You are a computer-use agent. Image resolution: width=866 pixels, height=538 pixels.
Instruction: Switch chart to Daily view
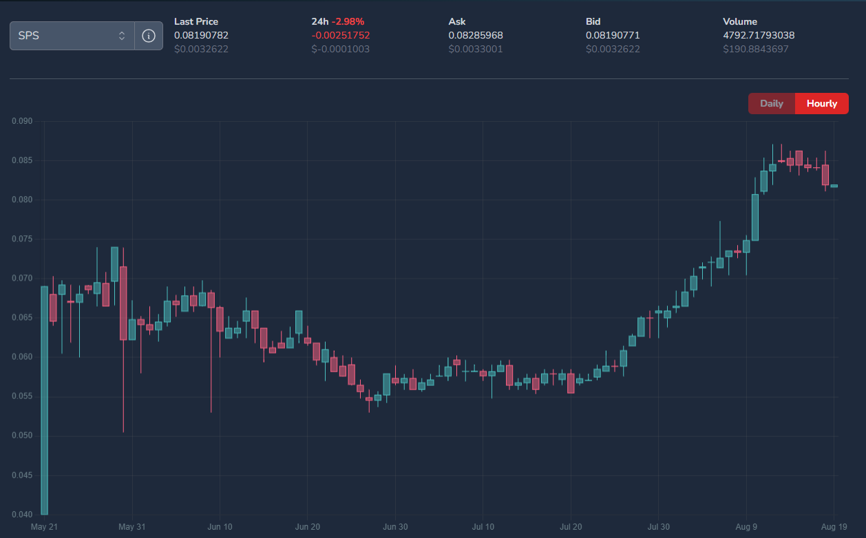[772, 104]
